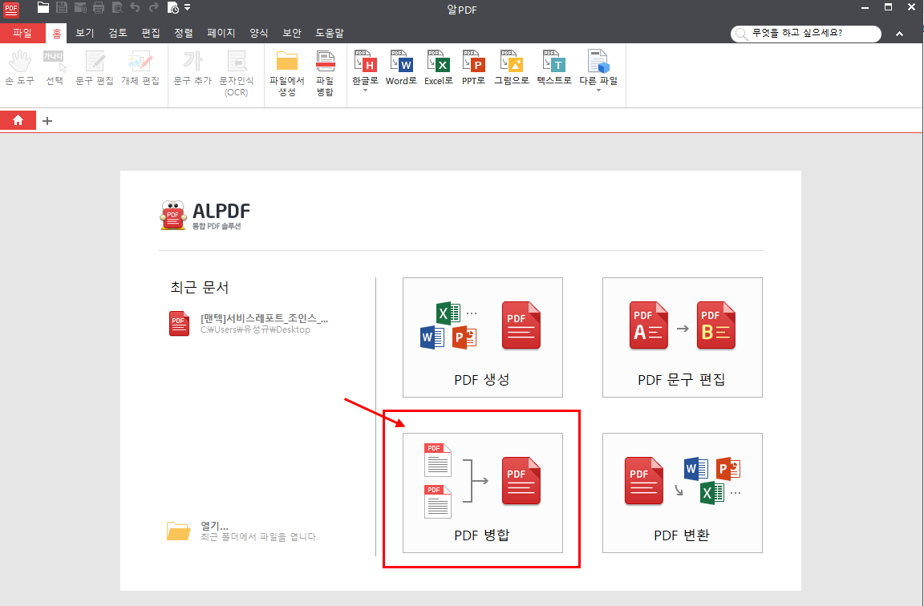924x606 pixels.
Task: Switch to the 양식 ribbon tab
Action: click(259, 33)
